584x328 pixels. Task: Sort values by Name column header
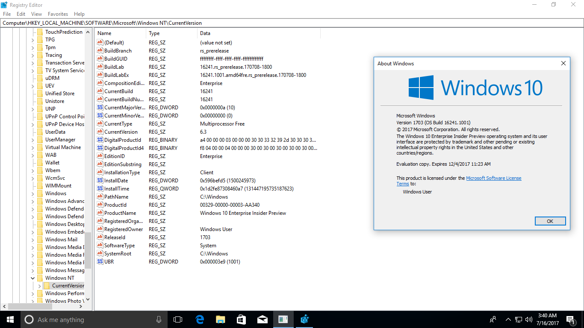(121, 33)
